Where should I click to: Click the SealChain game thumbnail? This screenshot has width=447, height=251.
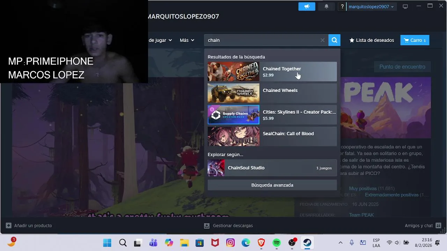point(234,136)
